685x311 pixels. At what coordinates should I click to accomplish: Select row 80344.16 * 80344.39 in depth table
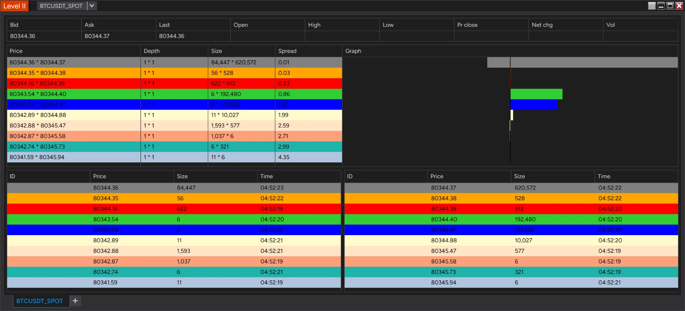(174, 83)
